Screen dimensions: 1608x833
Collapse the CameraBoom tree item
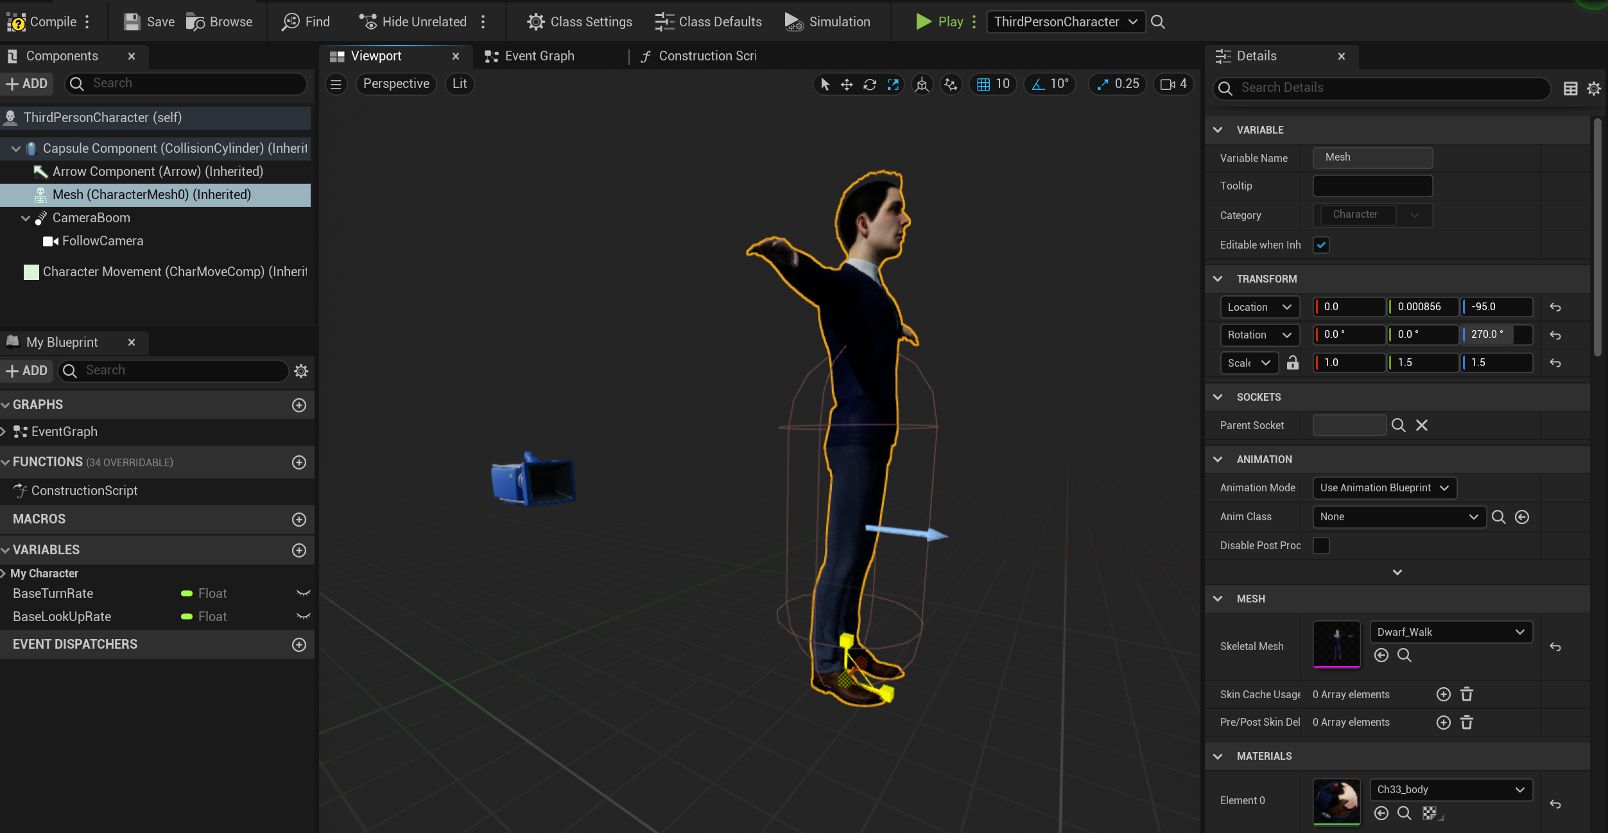[26, 218]
